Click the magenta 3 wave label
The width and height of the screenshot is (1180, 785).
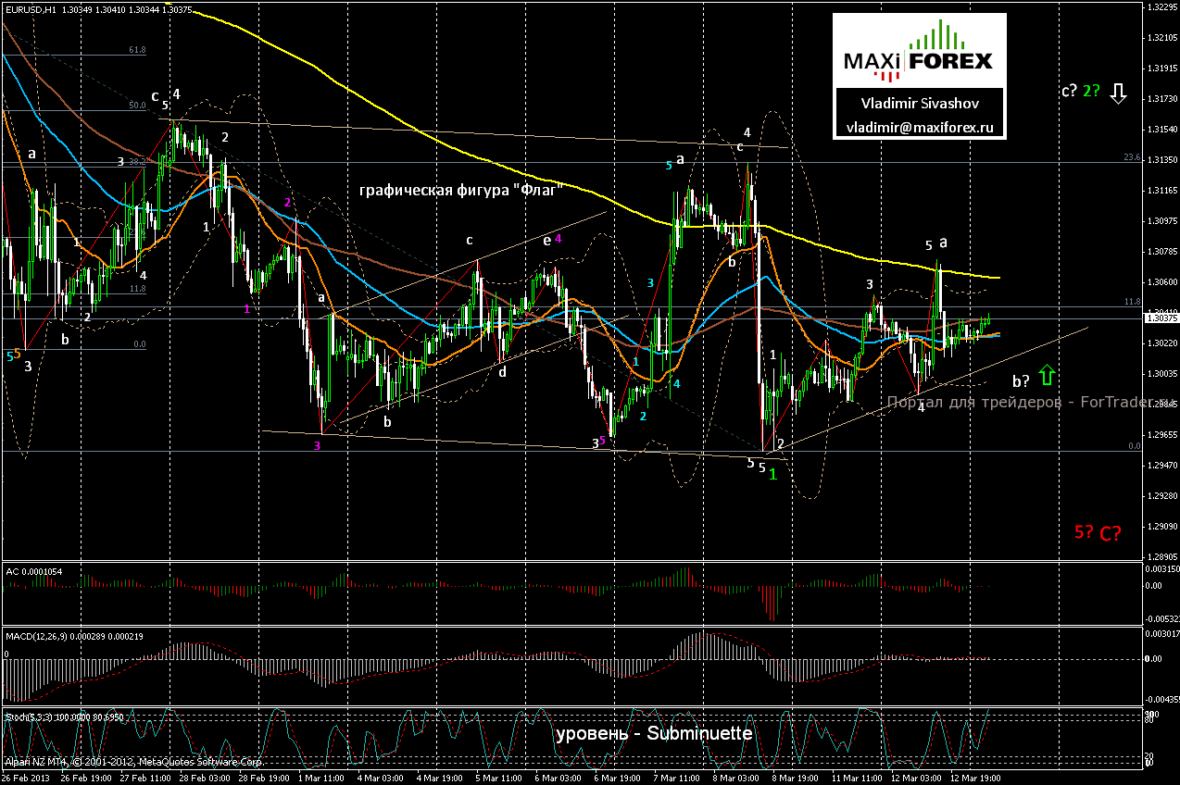click(317, 445)
